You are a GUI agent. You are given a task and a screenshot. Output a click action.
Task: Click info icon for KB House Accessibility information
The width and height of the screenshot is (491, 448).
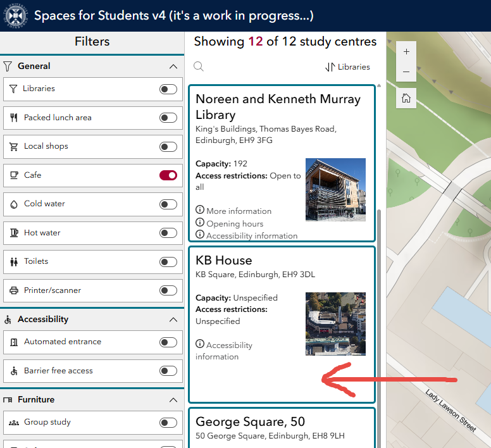(x=200, y=344)
